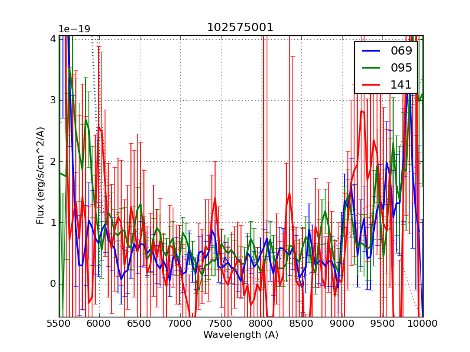470x352 pixels.
Task: Click the 7500 x-axis tick label
Action: pyautogui.click(x=221, y=323)
